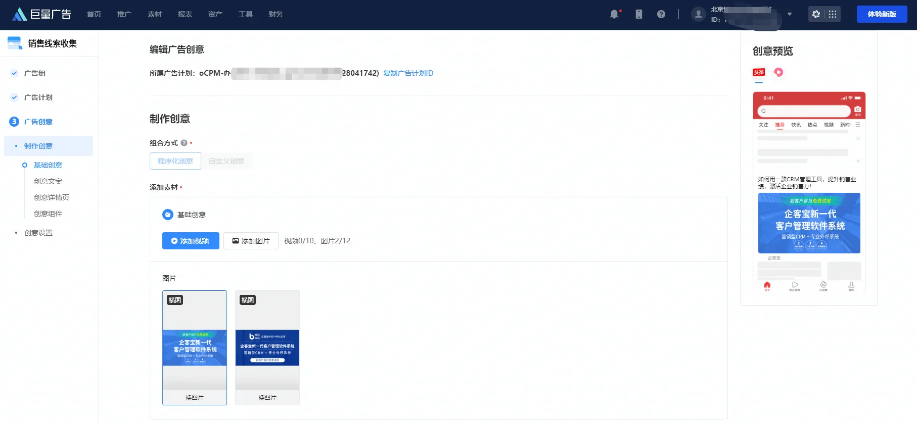The height and width of the screenshot is (423, 917).
Task: Open the help question mark in the header
Action: (x=661, y=14)
